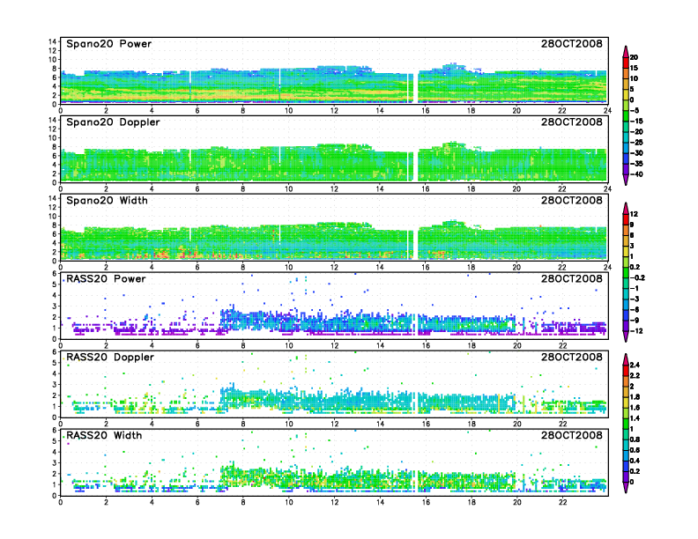The image size is (698, 539).
Task: Click the "Spano20 Doppler" panel title
Action: coord(113,122)
